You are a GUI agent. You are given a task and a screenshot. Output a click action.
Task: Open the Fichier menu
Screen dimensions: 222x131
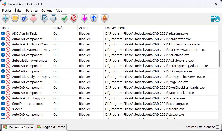6,11
